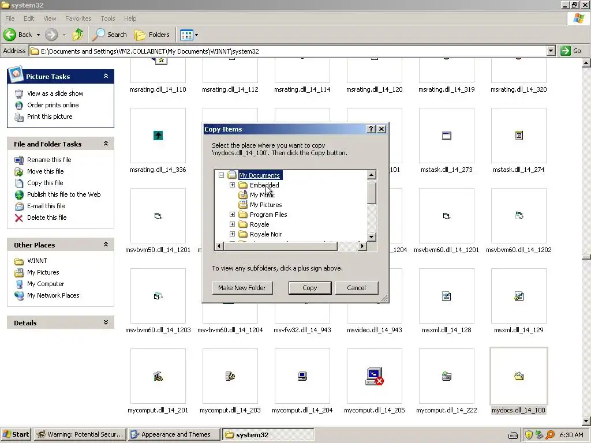Click tree list scroll down arrow
The height and width of the screenshot is (443, 591).
pos(371,237)
